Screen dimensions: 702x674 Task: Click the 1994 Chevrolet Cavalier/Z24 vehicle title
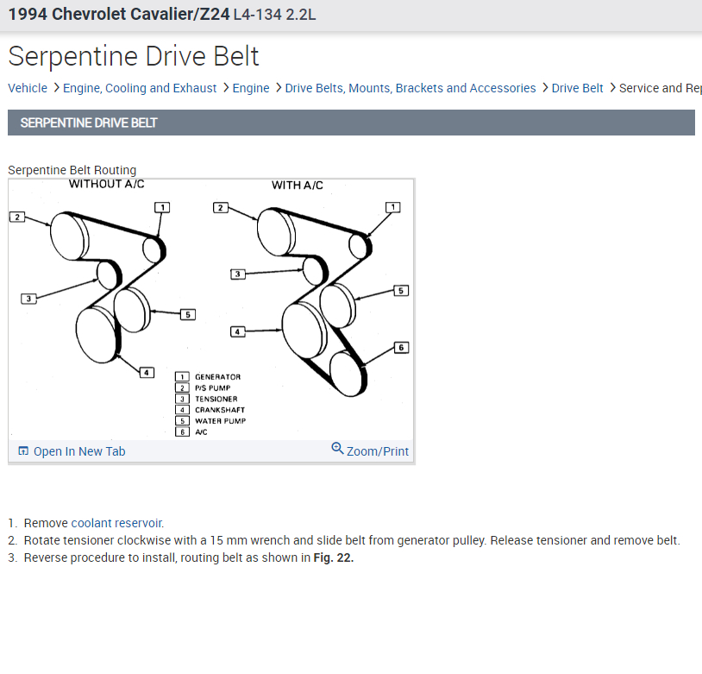point(119,15)
